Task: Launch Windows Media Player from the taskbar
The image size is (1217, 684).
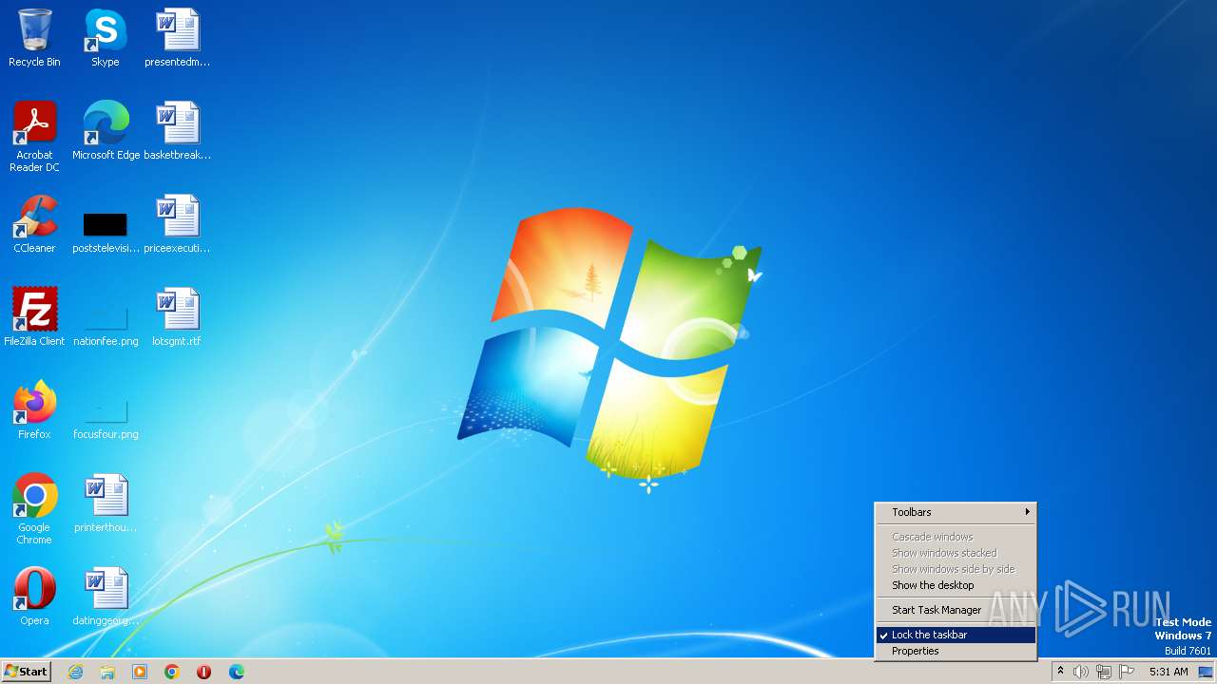Action: point(140,672)
